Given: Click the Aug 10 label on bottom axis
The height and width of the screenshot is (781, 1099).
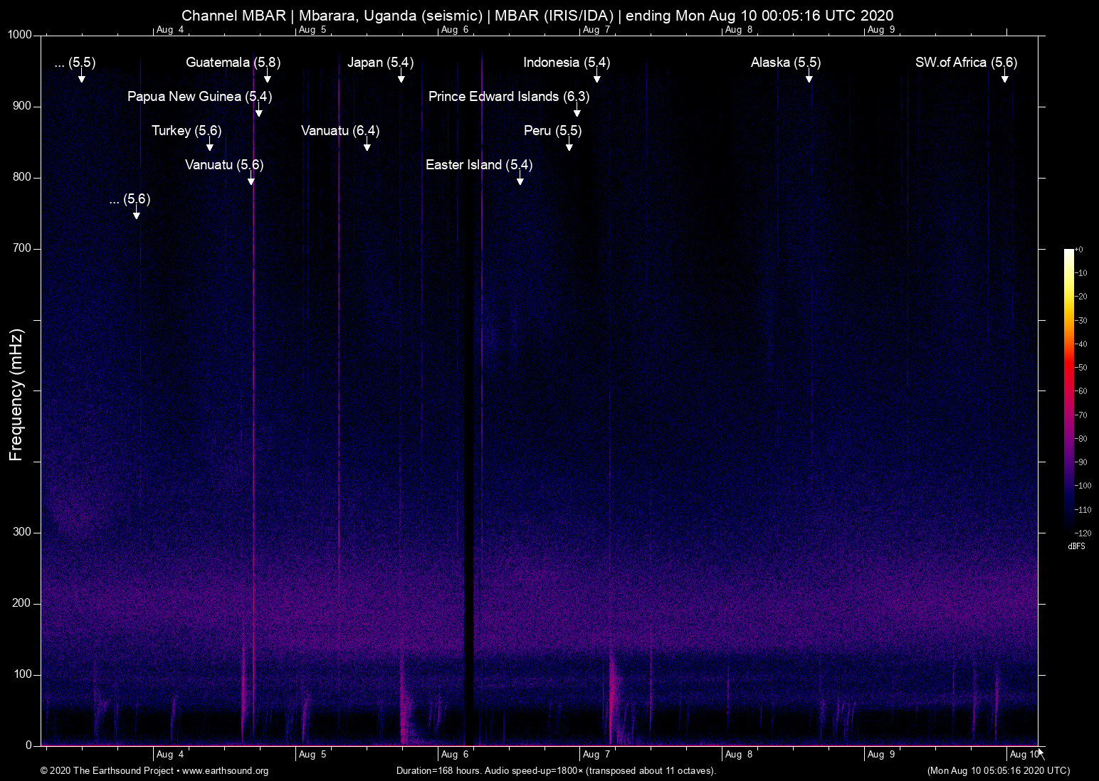Looking at the screenshot, I should pyautogui.click(x=1024, y=754).
